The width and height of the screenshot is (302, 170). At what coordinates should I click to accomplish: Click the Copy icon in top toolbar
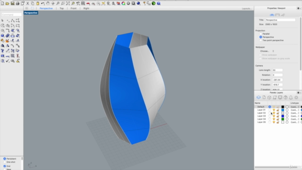point(33,3)
